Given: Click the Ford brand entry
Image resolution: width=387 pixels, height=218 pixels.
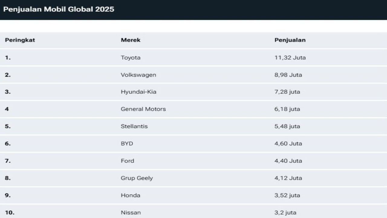Looking at the screenshot, I should [127, 161].
